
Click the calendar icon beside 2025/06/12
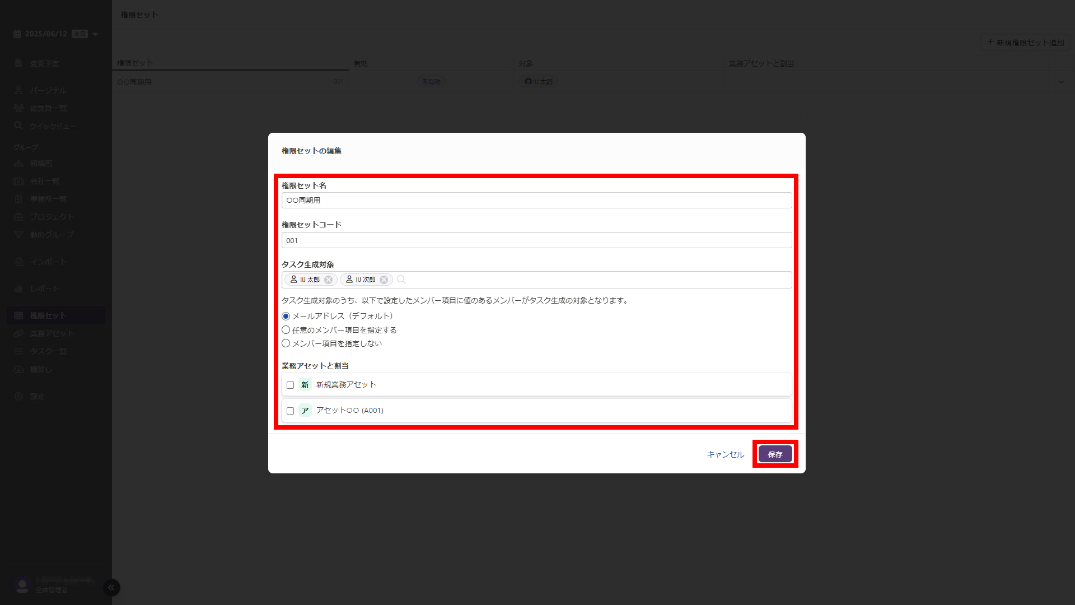(17, 34)
